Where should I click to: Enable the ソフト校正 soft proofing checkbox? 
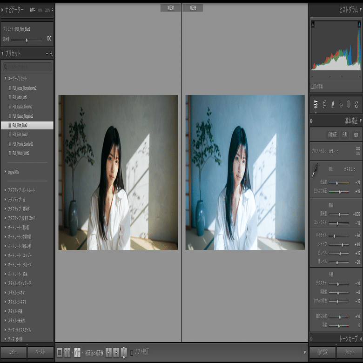[x=132, y=353]
